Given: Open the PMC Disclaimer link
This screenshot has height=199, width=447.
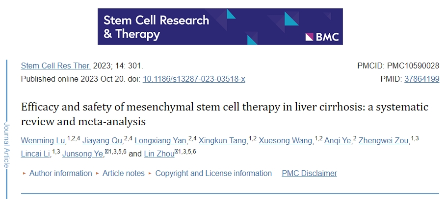Looking at the screenshot, I should click(x=309, y=173).
